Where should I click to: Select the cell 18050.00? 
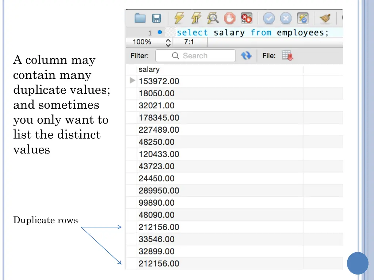click(x=220, y=93)
